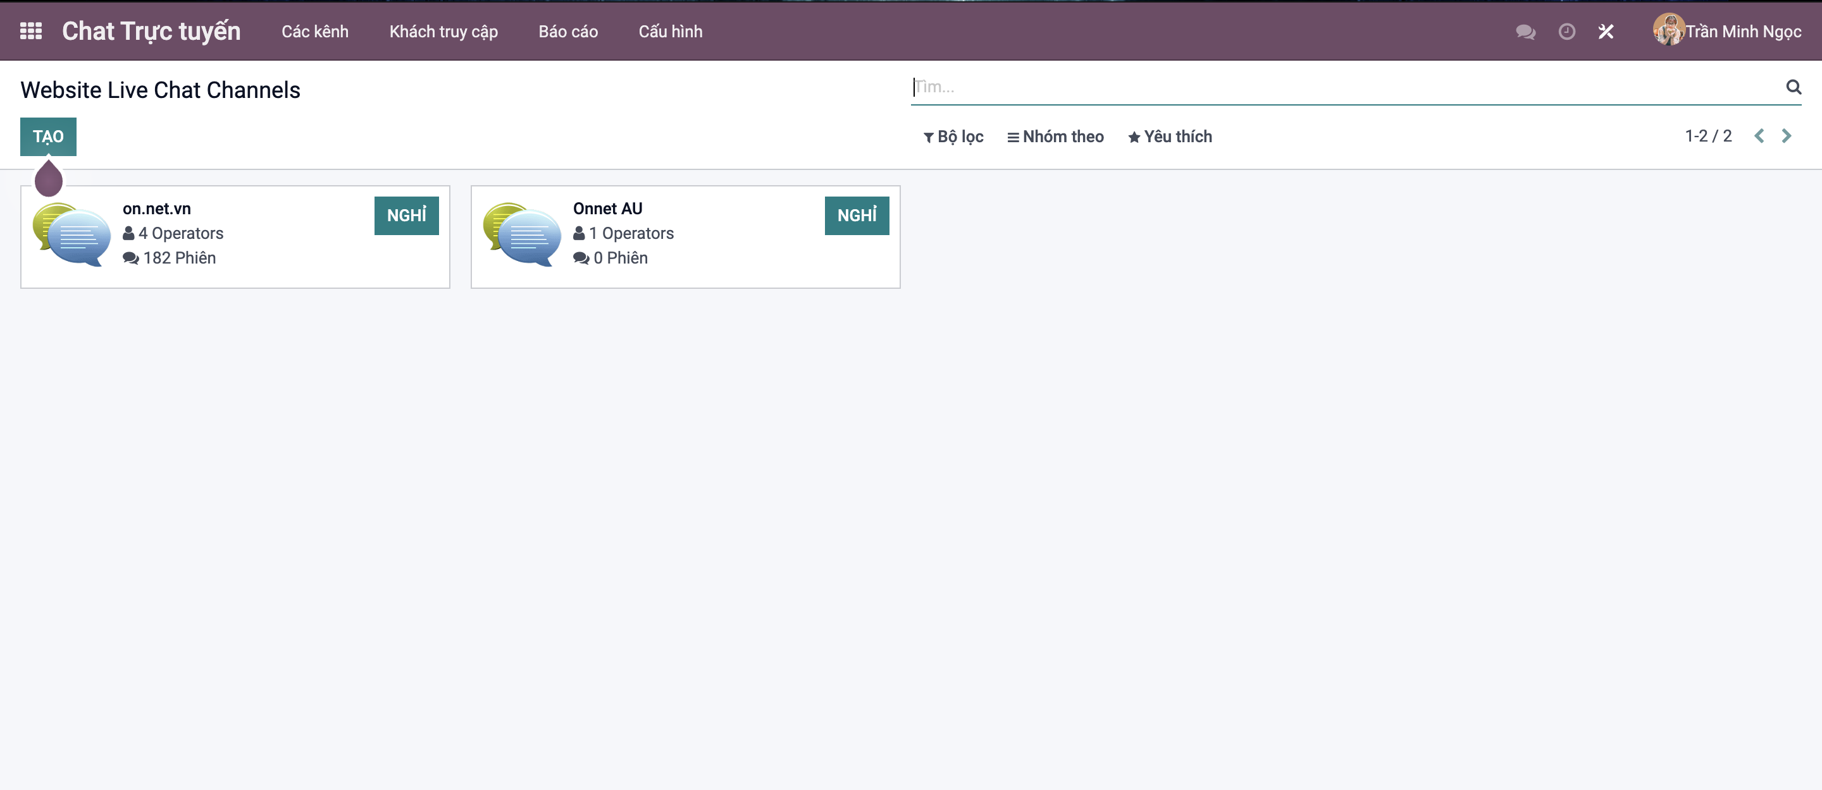Click the debug tools icon in the navbar
Viewport: 1822px width, 790px height.
tap(1606, 32)
